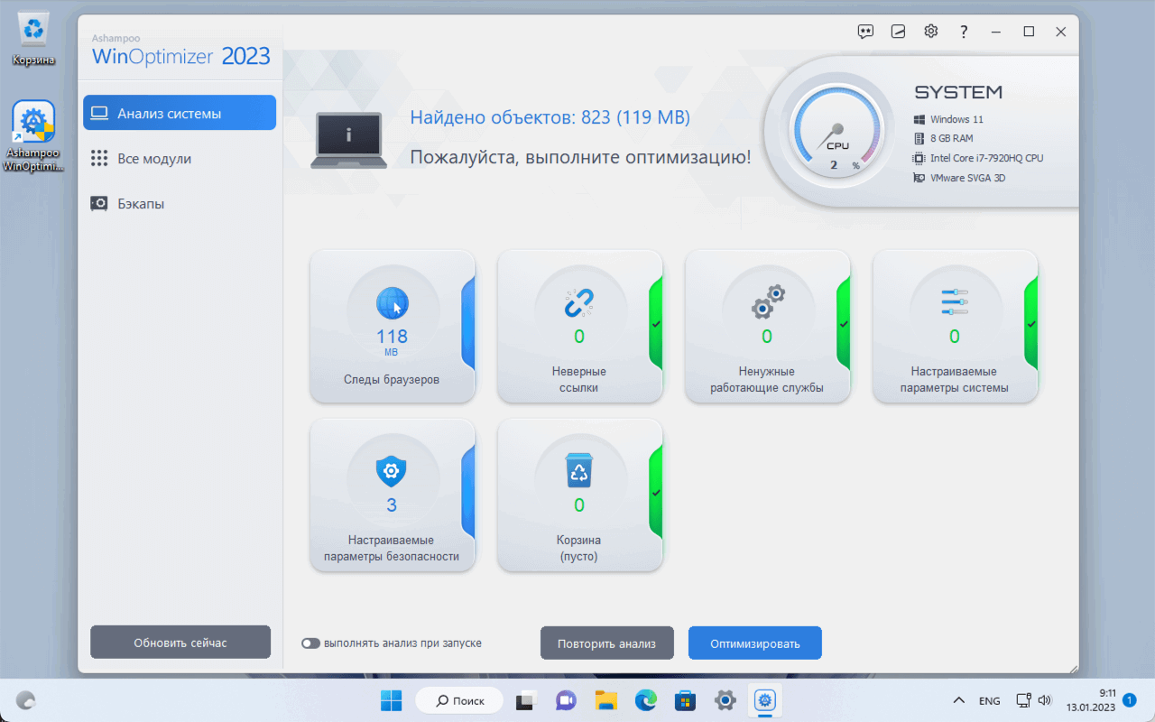This screenshot has width=1155, height=722.
Task: Click the "Windows 11" system entry
Action: click(956, 119)
